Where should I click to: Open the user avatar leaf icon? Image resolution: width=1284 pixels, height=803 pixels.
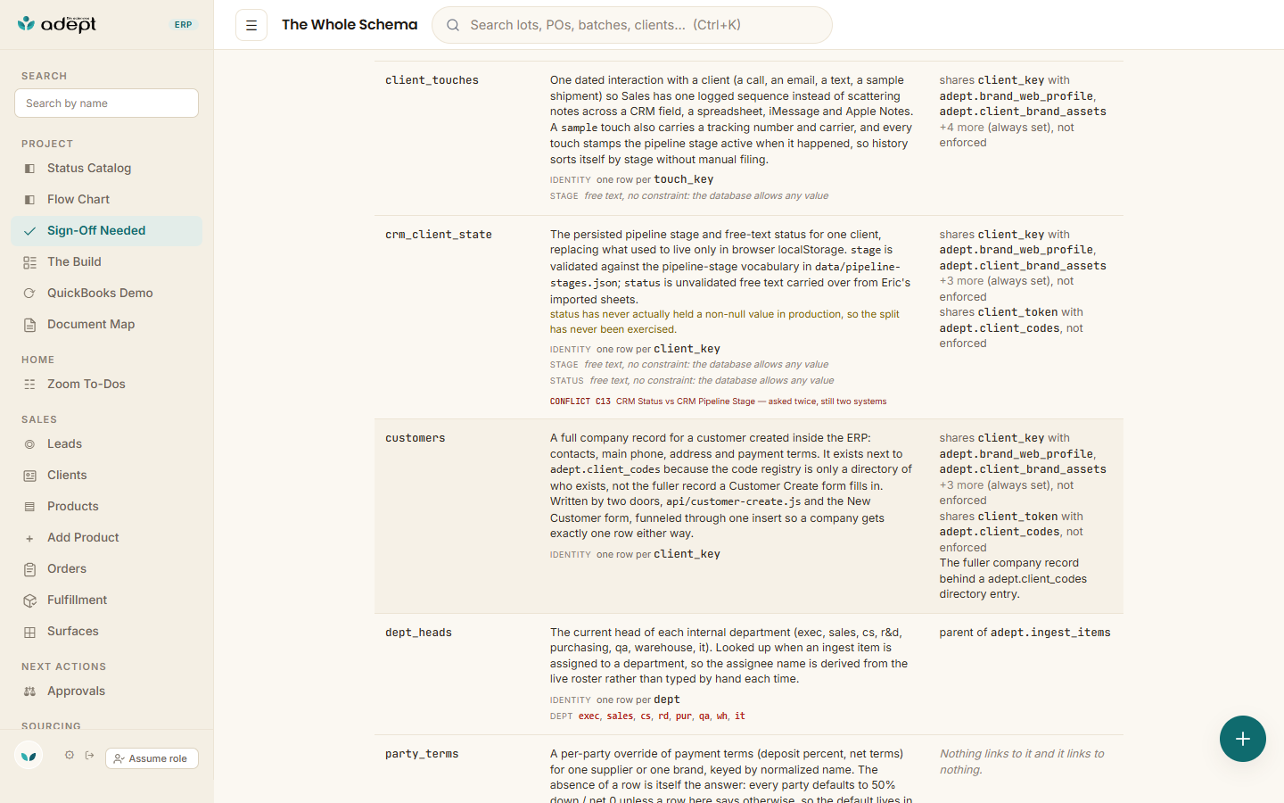click(29, 756)
